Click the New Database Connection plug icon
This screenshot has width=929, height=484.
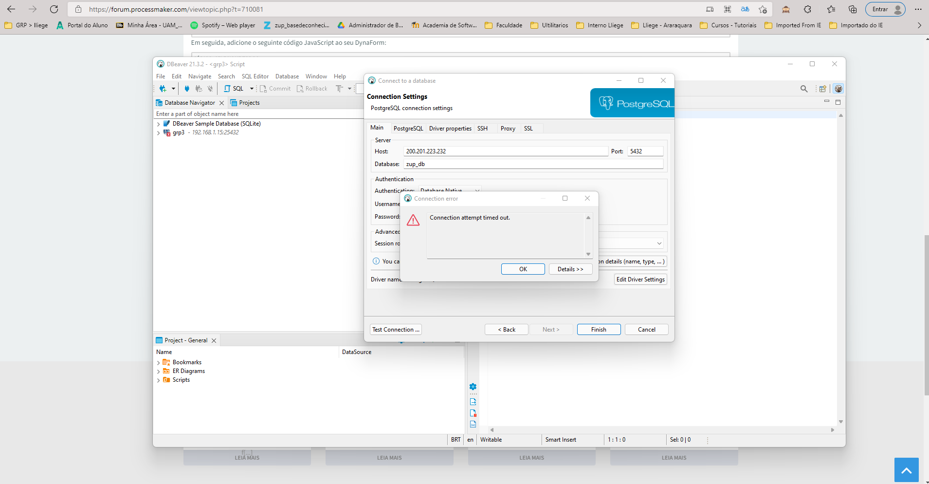(x=163, y=89)
